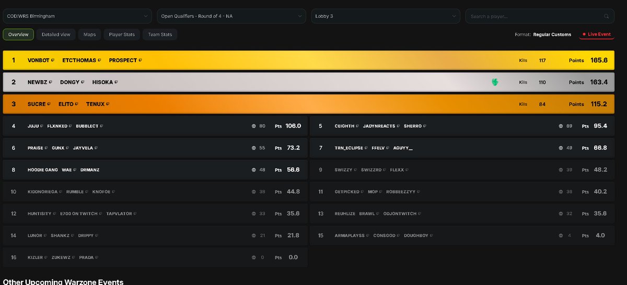Viewport: 627px width, 285px height.
Task: Expand the Open Qualifiers round dropdown
Action: 231,16
